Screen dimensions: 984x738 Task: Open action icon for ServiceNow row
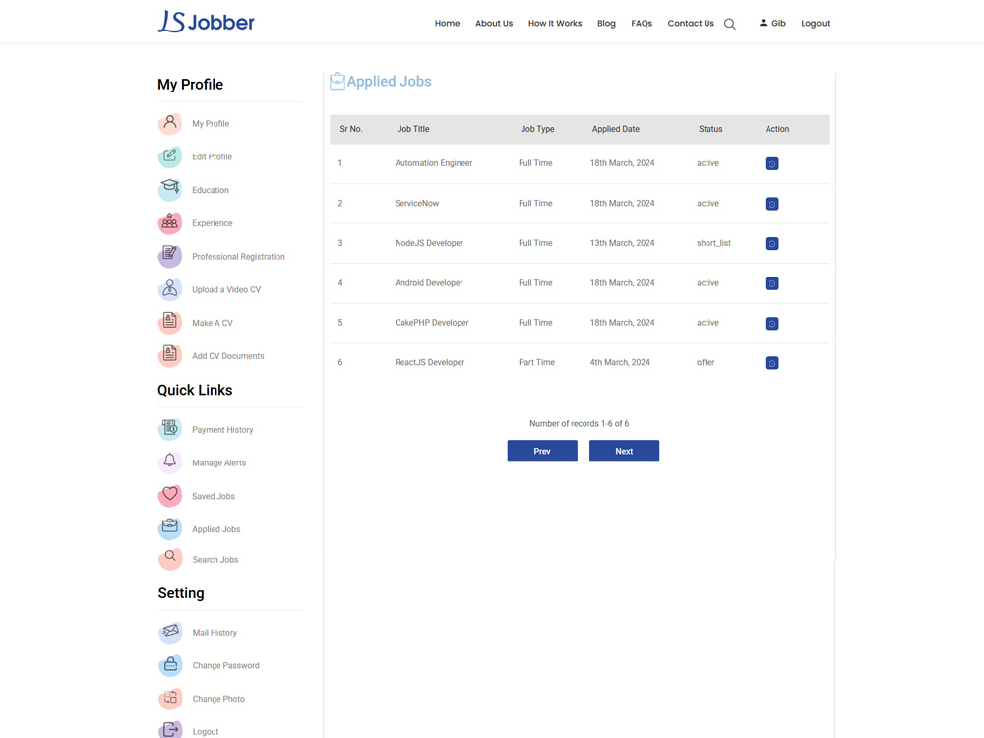coord(771,204)
